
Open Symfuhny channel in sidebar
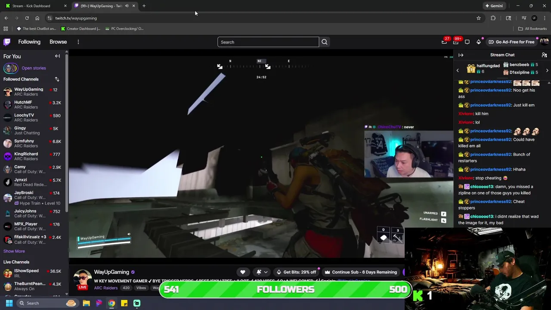[x=34, y=143]
